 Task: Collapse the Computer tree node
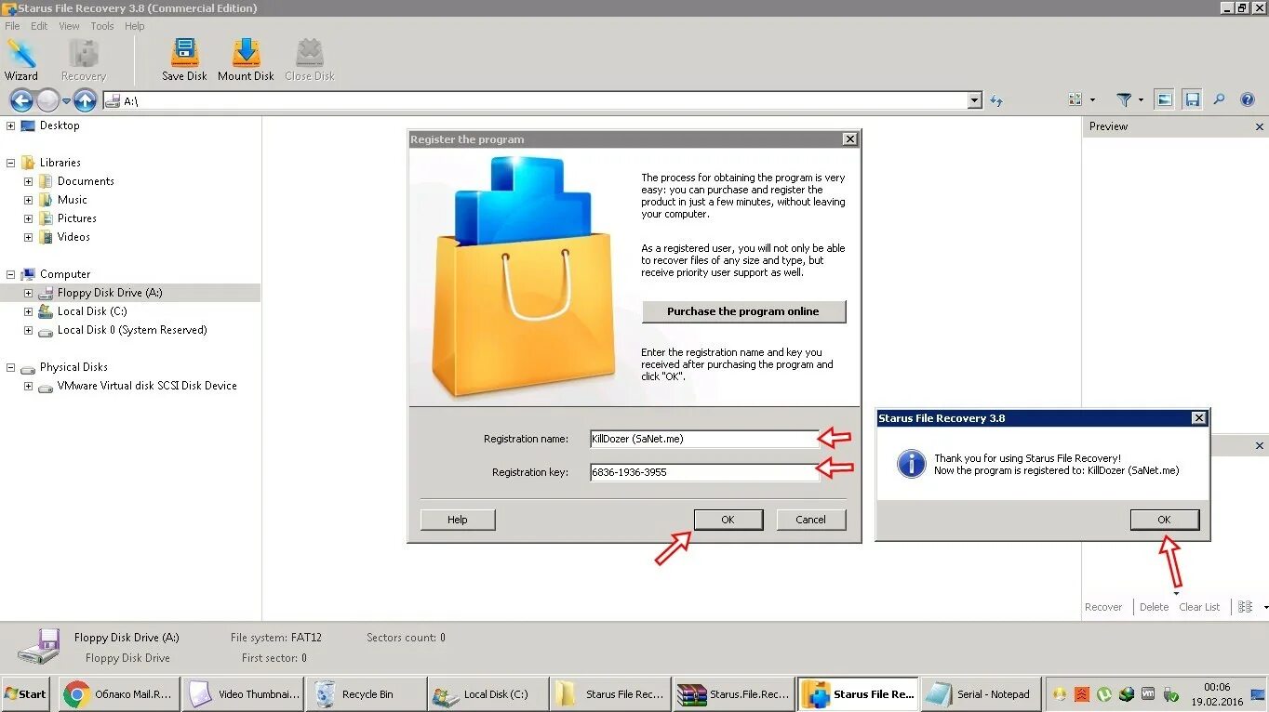10,274
